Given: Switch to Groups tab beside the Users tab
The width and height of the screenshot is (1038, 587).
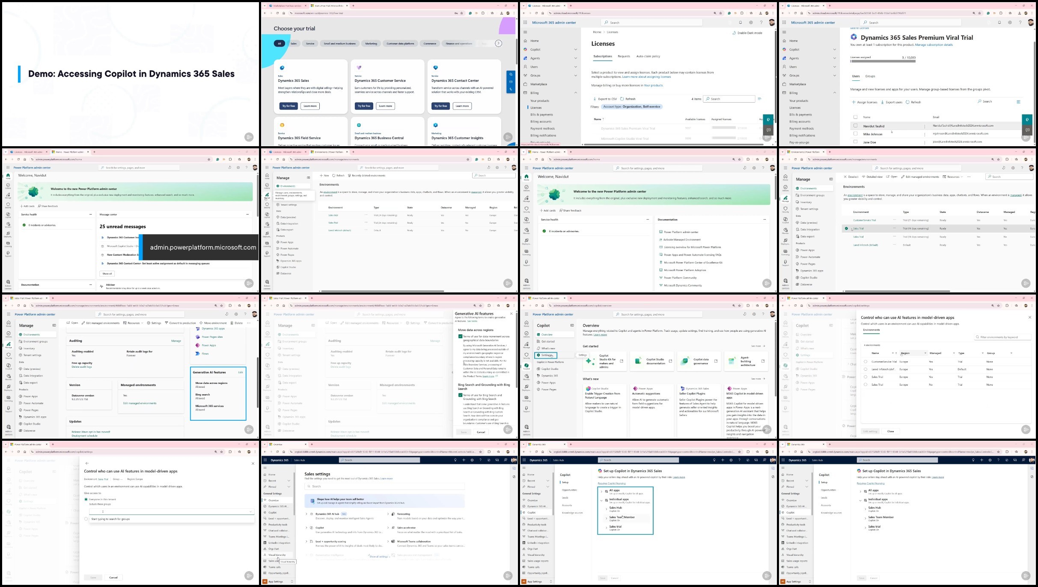Looking at the screenshot, I should coord(870,76).
